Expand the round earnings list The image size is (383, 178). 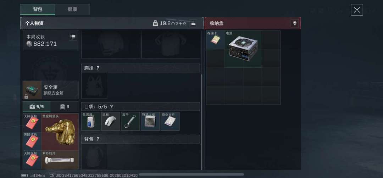point(73,37)
